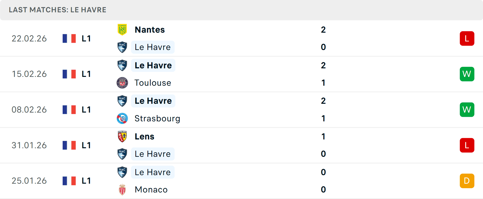Click the French flag beside the 22.02.26 match
The image size is (483, 199).
coord(69,38)
